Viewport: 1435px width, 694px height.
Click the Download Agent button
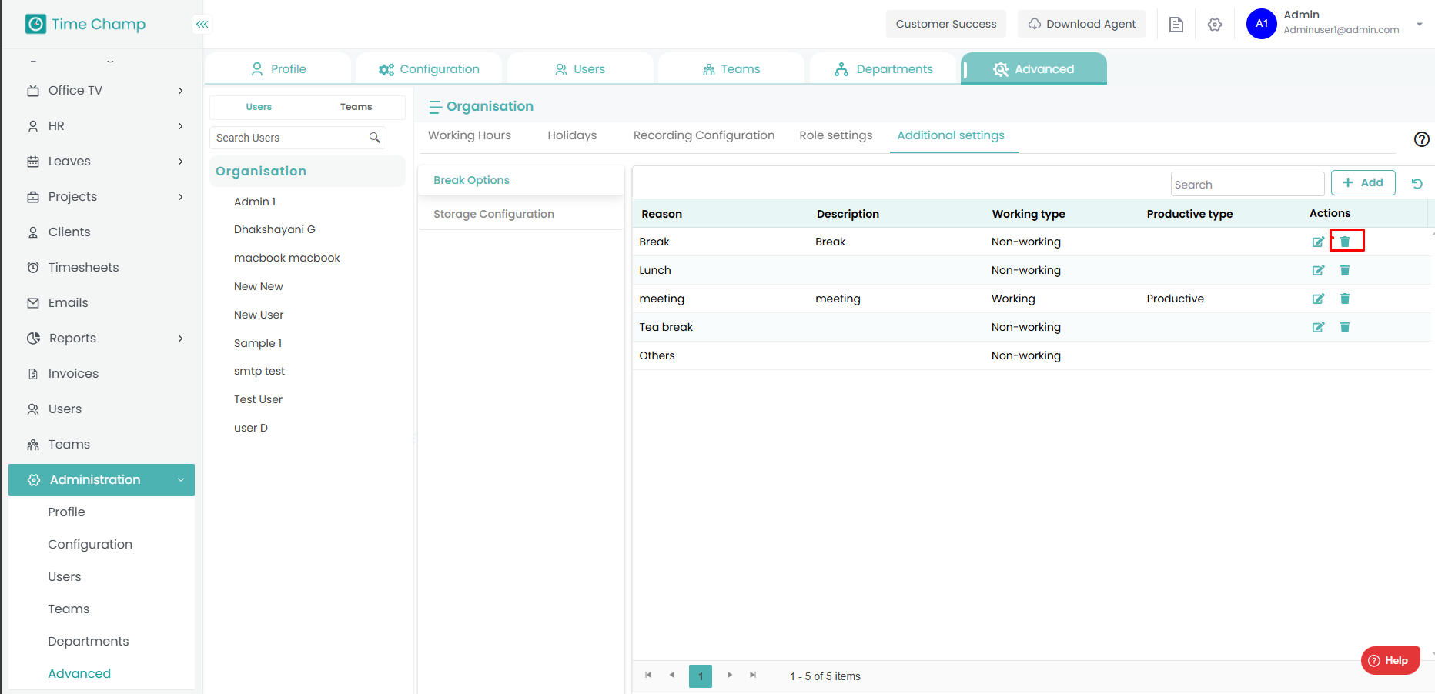click(x=1081, y=24)
